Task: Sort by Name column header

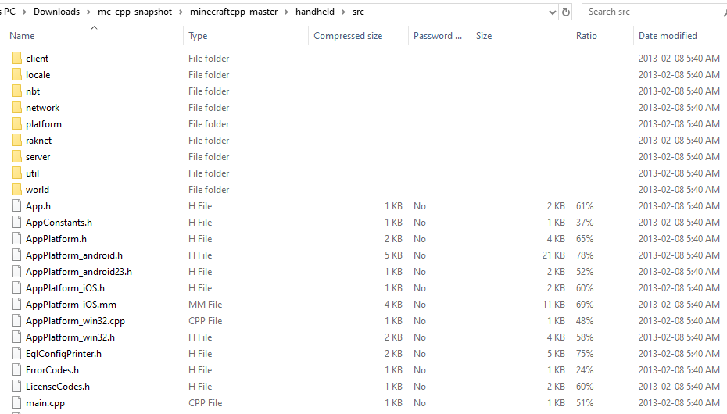Action: (x=22, y=36)
